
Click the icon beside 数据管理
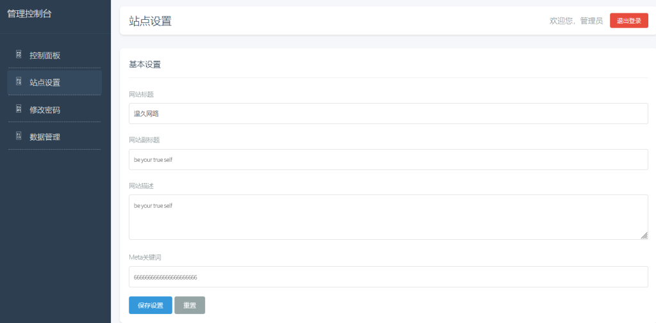pos(19,136)
